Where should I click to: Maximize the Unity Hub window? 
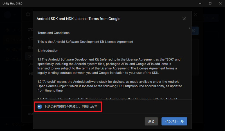[x=210, y=3]
